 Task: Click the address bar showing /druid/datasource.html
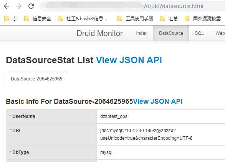point(132,6)
